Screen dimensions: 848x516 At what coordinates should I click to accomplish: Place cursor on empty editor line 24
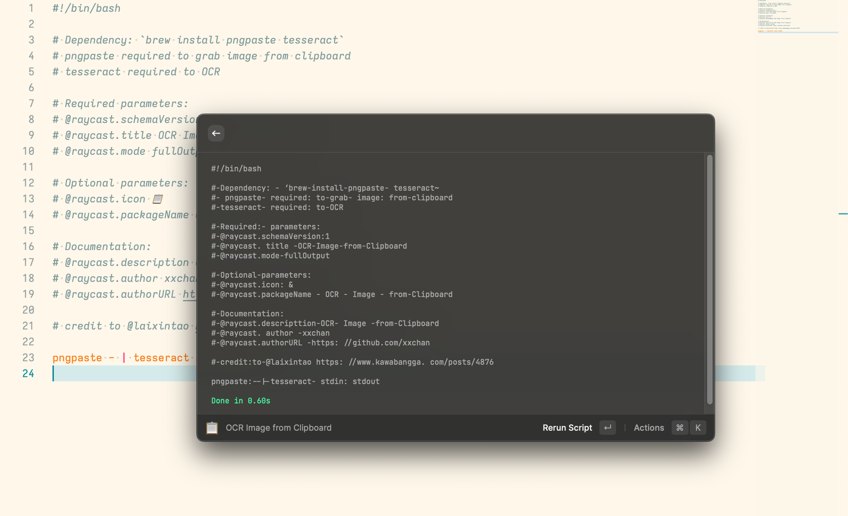point(124,373)
